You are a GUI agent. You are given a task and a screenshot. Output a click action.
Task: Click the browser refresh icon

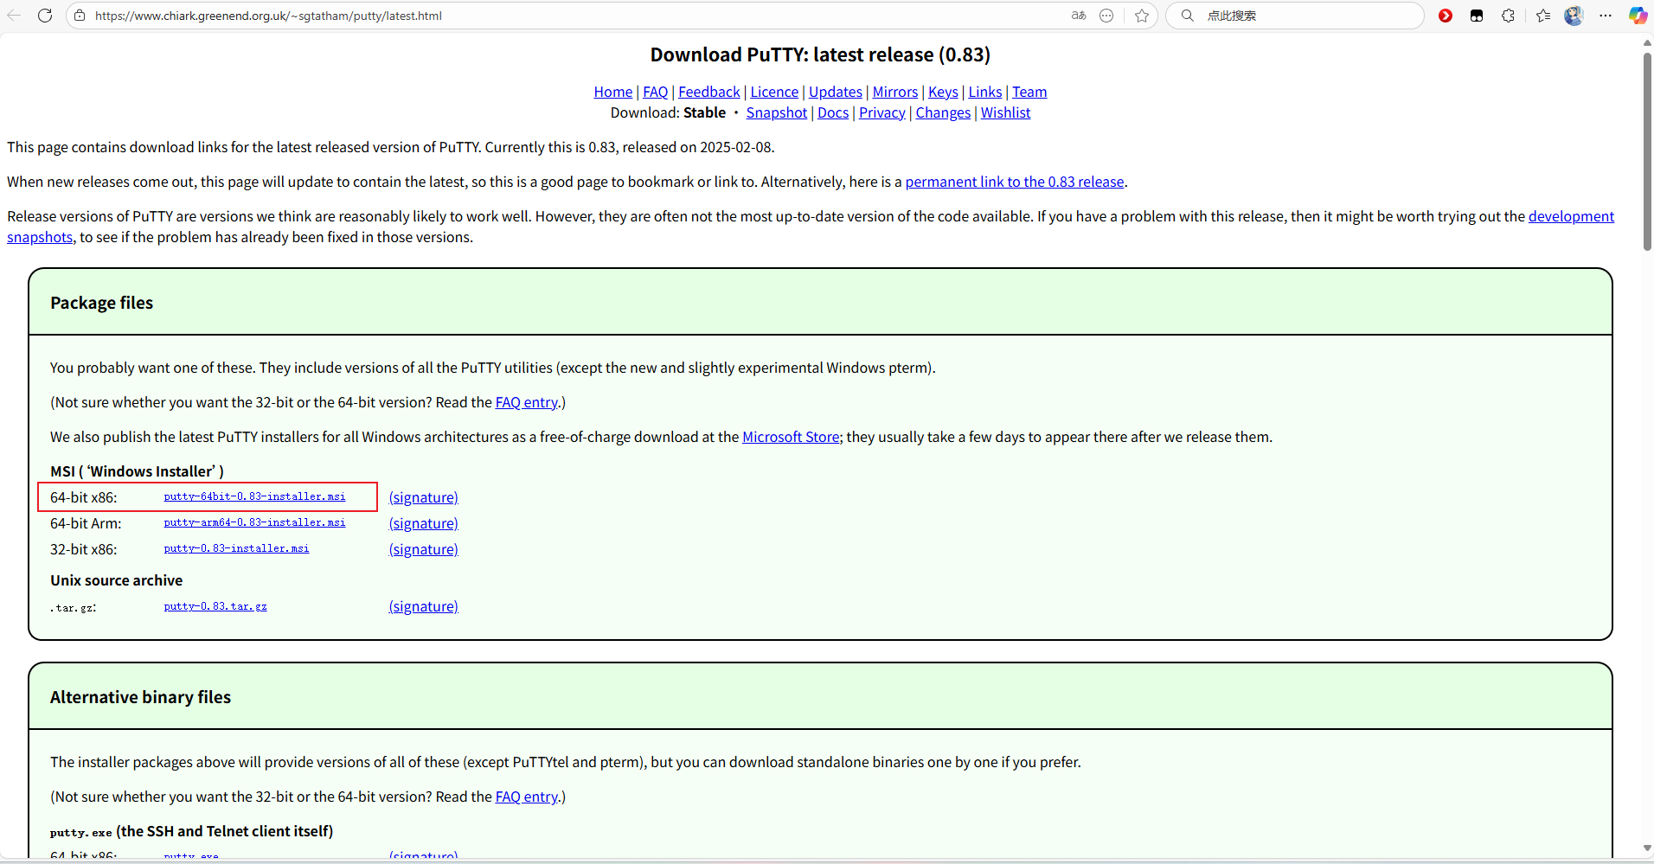(45, 16)
